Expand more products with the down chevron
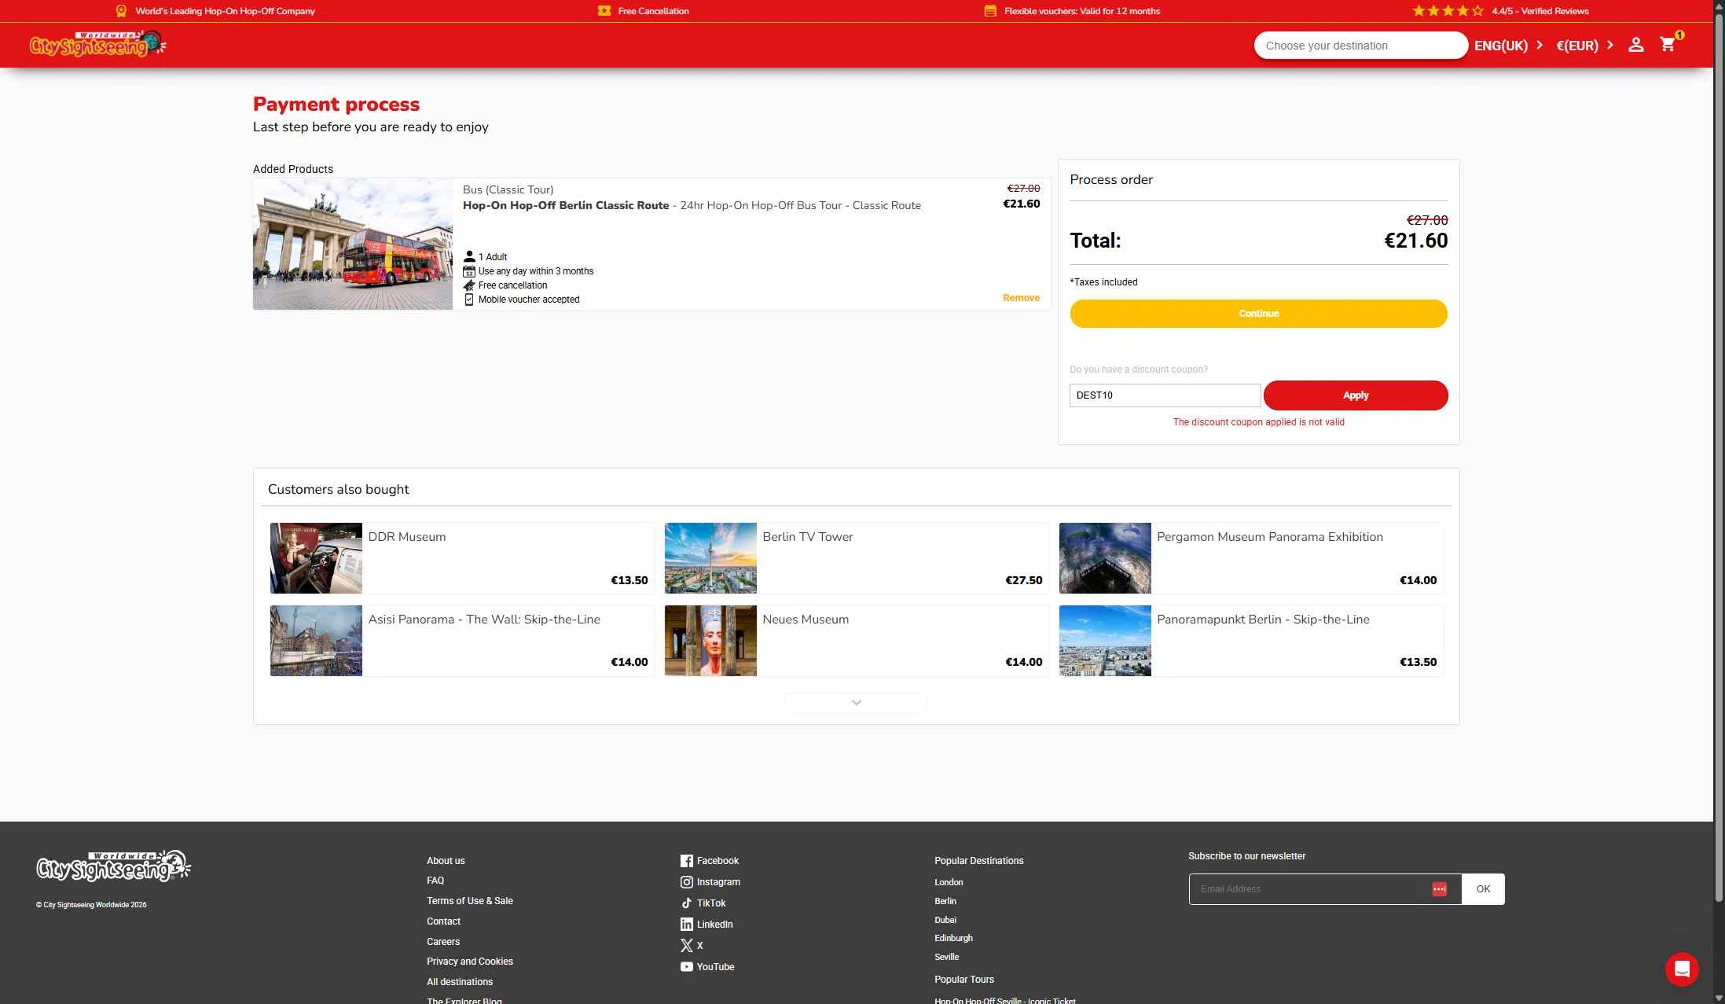This screenshot has width=1725, height=1004. pyautogui.click(x=856, y=702)
